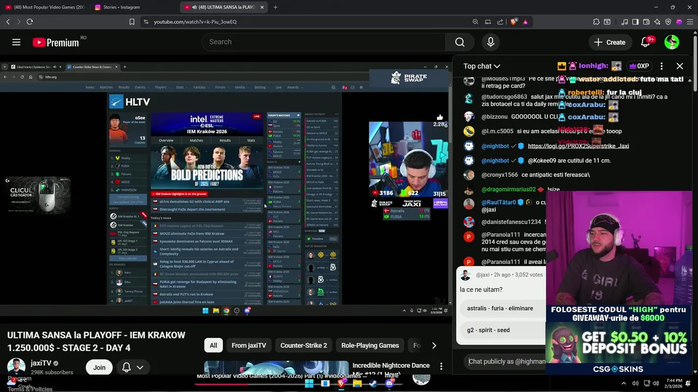
Task: Start voice search with the microphone
Action: 491,42
